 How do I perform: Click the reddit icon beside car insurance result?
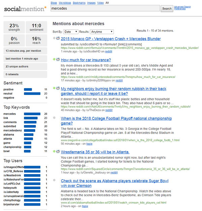[58, 59]
